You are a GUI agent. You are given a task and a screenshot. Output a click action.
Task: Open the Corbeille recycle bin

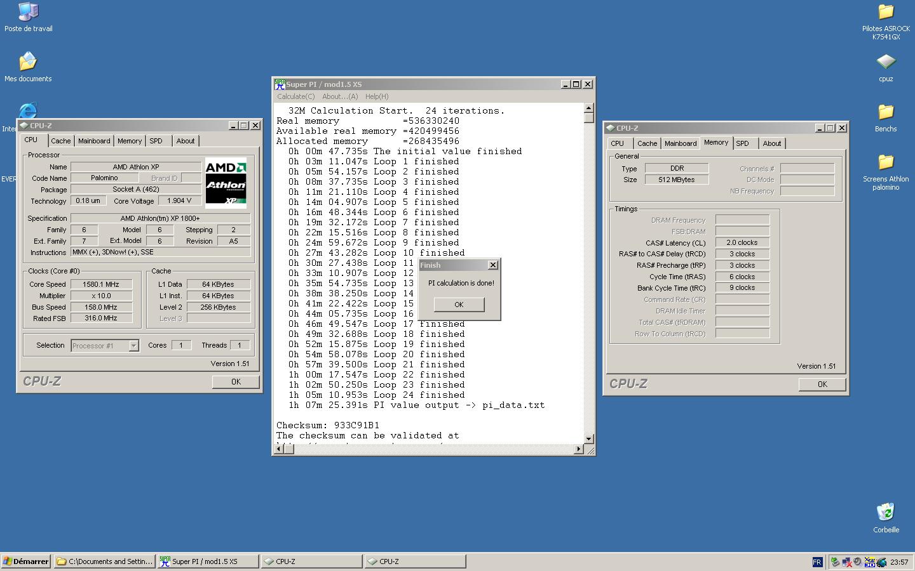tap(886, 518)
